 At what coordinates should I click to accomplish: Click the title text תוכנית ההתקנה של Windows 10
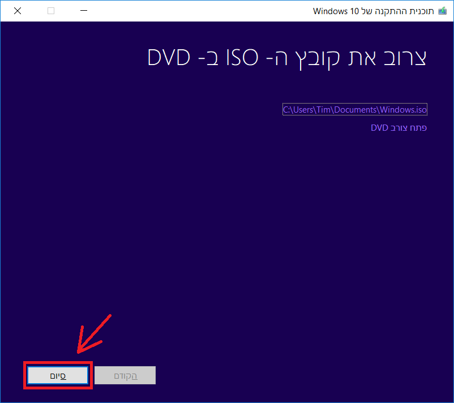pos(374,11)
